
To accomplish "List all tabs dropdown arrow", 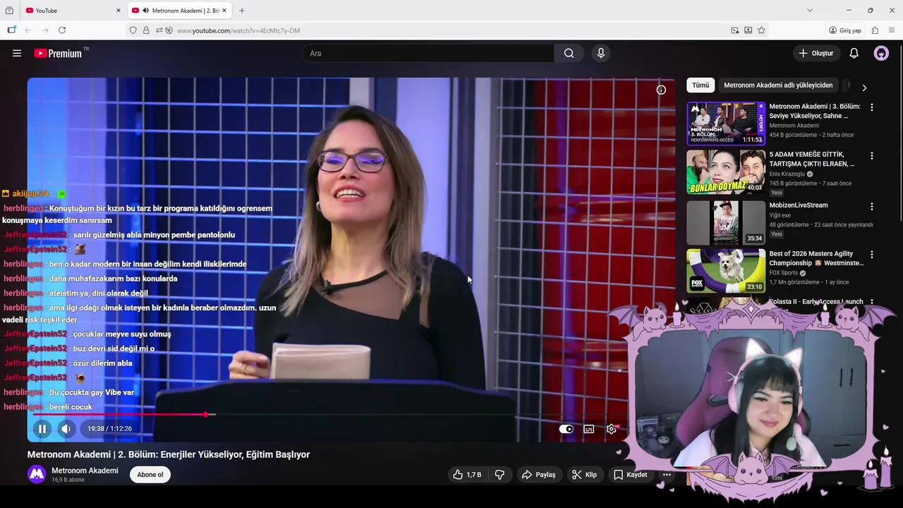I will click(810, 11).
